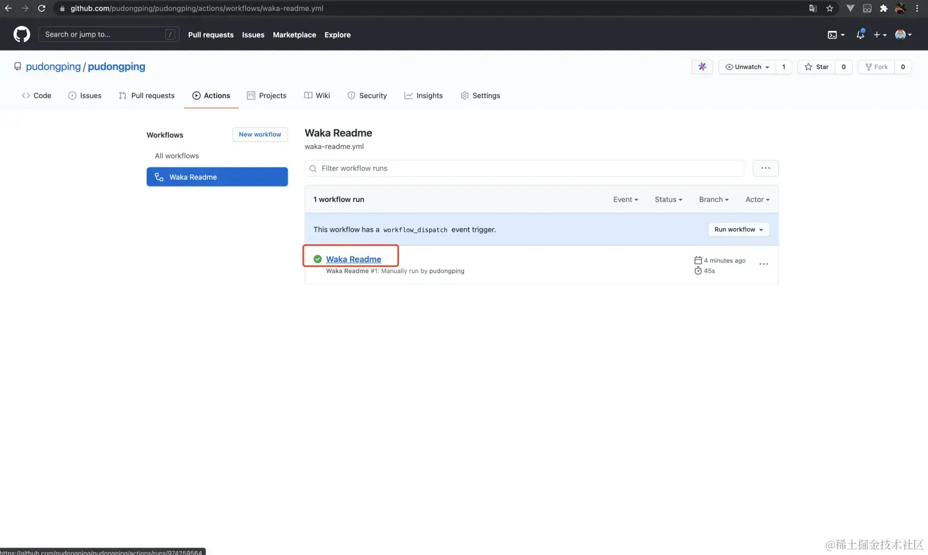Open the repository Settings tab
This screenshot has width=928, height=555.
(480, 96)
